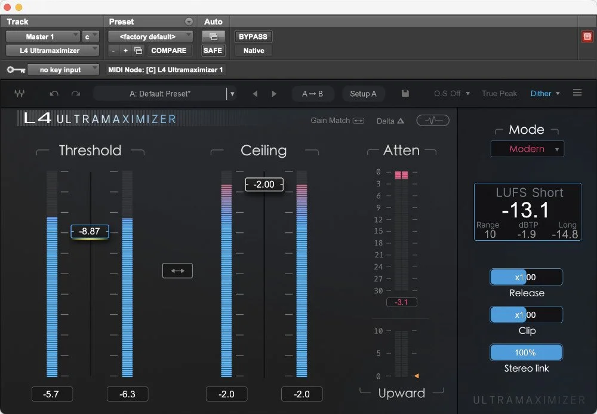Toggle Gain Match
597x414 pixels.
[337, 121]
